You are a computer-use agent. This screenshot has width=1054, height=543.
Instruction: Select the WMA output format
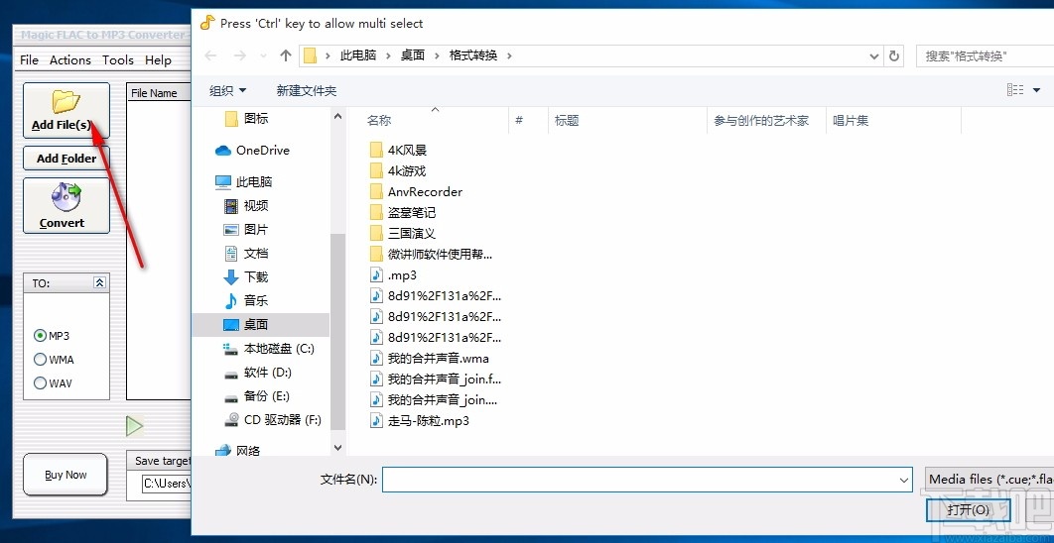[x=54, y=360]
